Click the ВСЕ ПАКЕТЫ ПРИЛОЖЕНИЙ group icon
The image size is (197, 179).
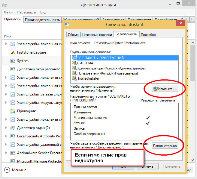[x=74, y=58]
